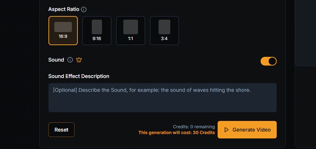The image size is (316, 149).
Task: Select the 16:9 aspect ratio option
Action: point(63,30)
